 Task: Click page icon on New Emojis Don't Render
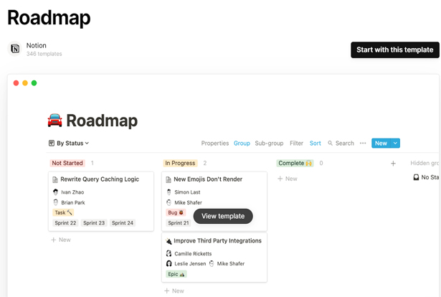(x=169, y=179)
